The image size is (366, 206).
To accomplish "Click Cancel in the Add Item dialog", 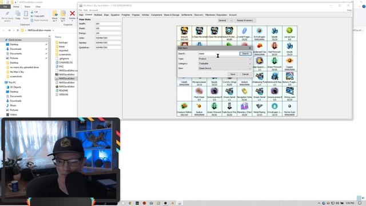I will [245, 74].
